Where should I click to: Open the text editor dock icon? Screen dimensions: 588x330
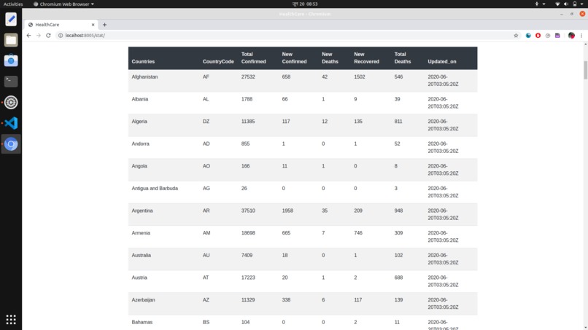pos(11,19)
